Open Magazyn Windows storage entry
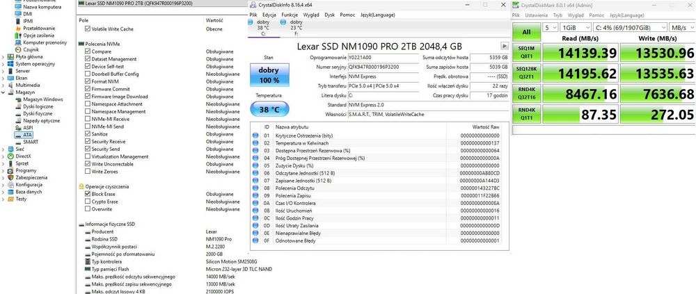The height and width of the screenshot is (294, 696). [42, 99]
